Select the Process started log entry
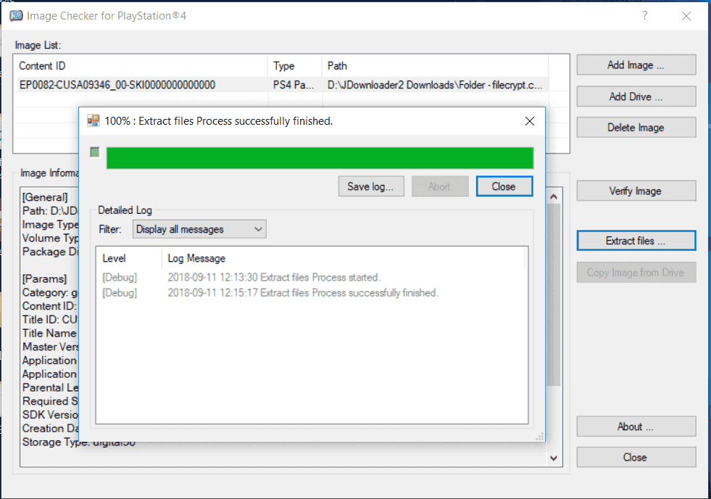The height and width of the screenshot is (499, 711). pyautogui.click(x=273, y=277)
